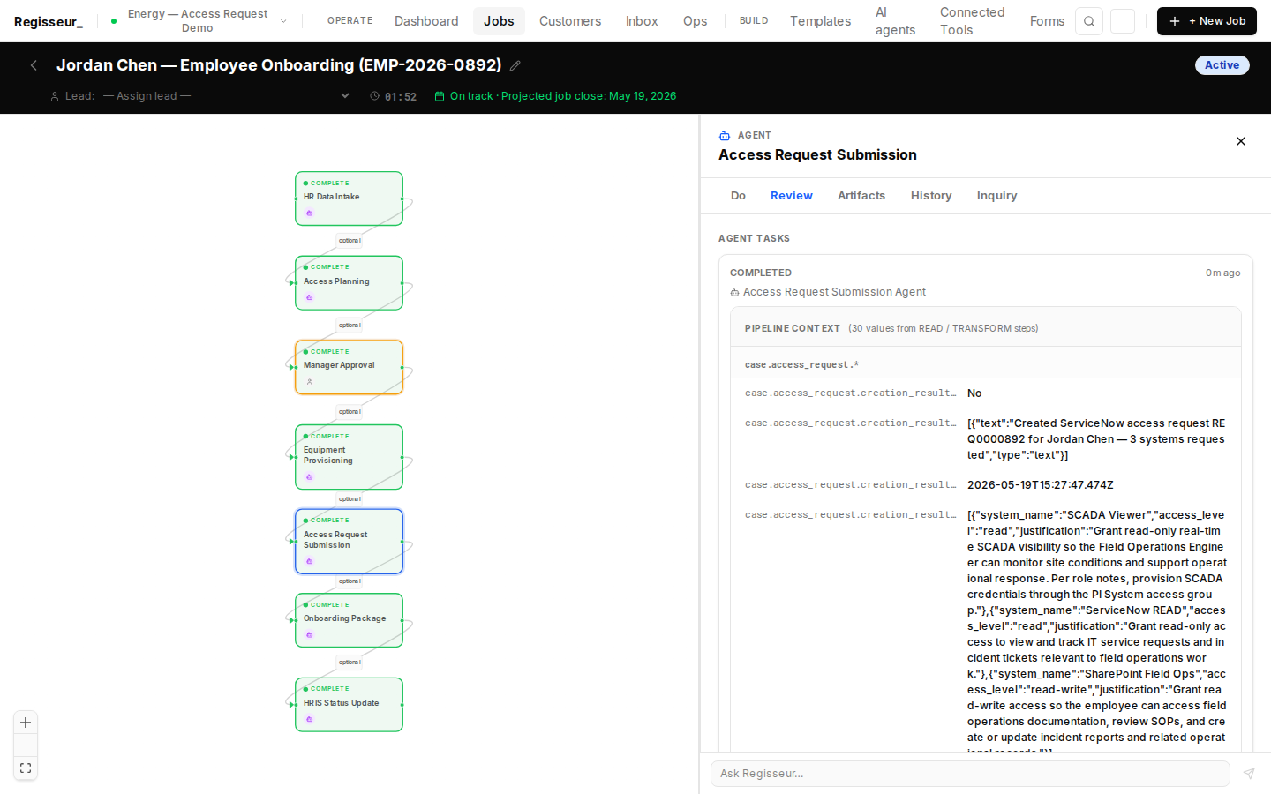The image size is (1271, 794).
Task: Click the agent icon in Equipment Provisioning node
Action: (309, 477)
